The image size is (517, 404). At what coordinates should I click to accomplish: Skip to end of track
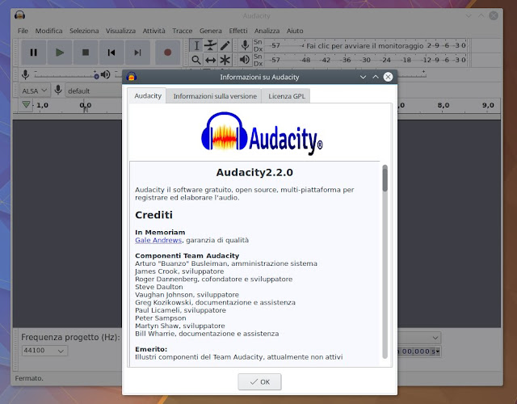pos(137,53)
